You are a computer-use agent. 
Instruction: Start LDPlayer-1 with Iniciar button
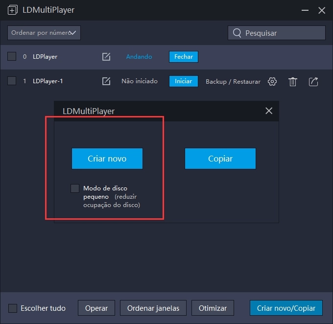point(184,81)
